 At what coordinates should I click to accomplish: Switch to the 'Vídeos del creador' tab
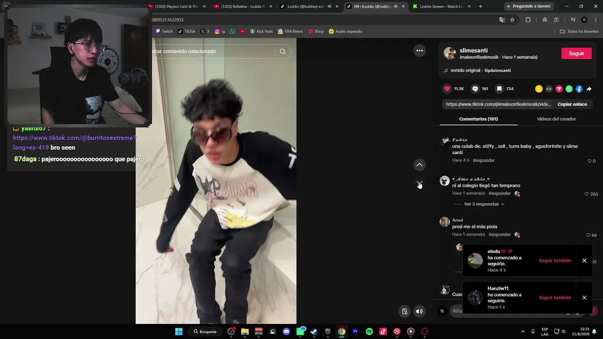click(x=556, y=119)
